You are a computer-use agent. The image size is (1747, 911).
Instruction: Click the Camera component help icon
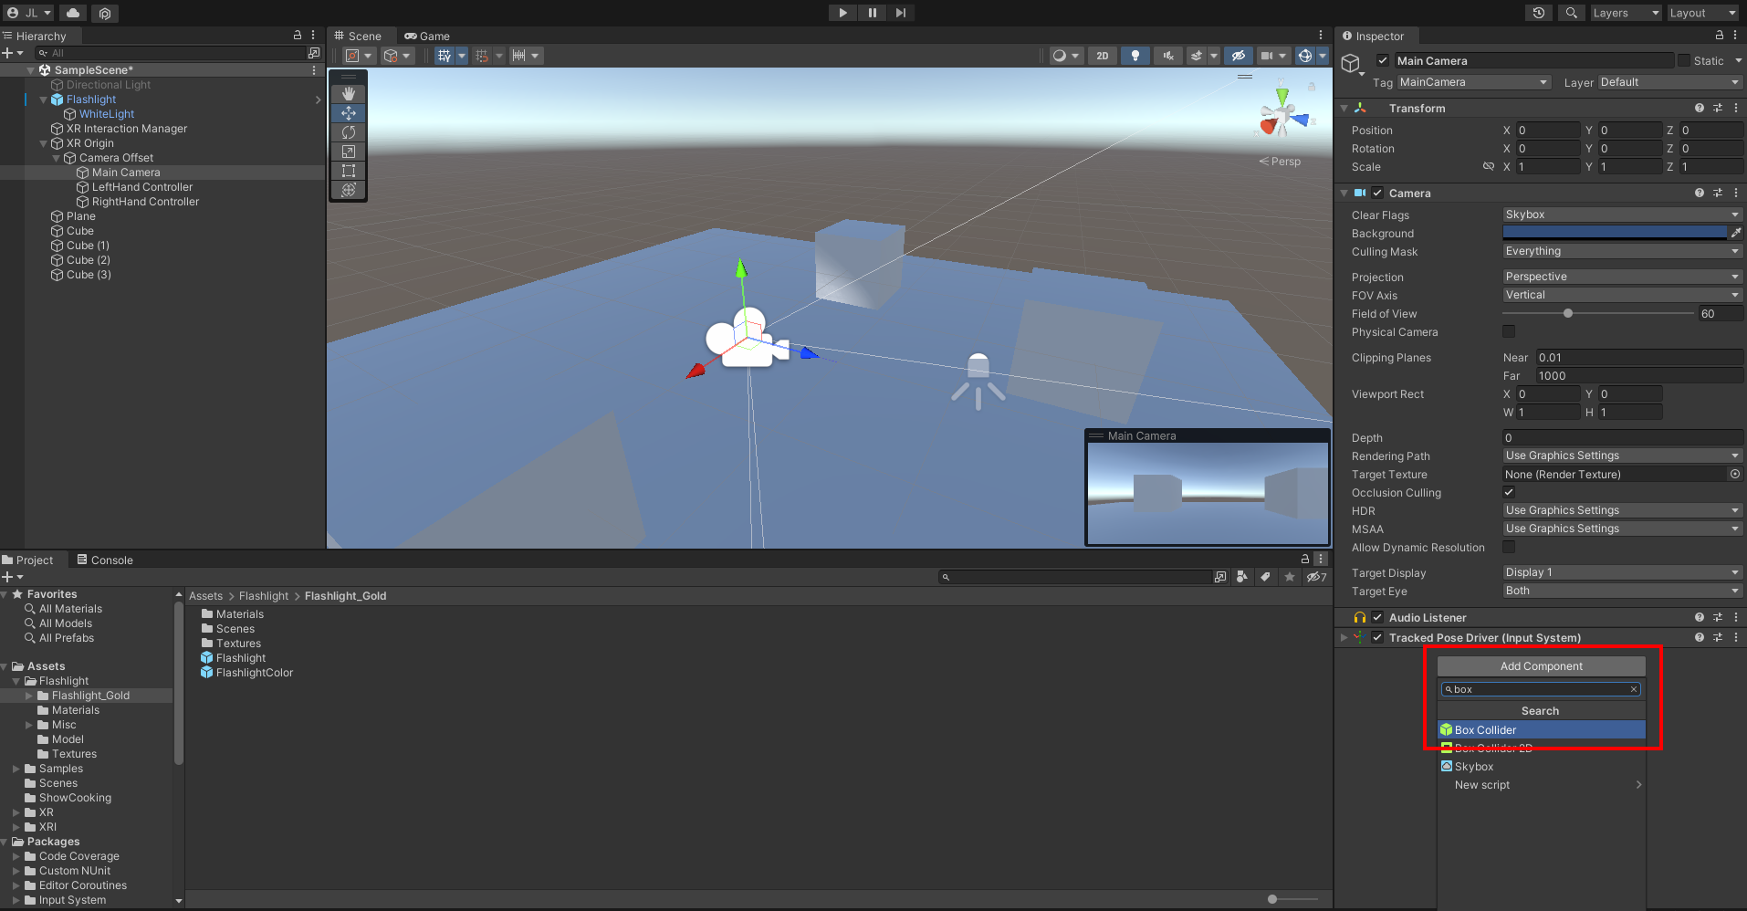pos(1699,193)
